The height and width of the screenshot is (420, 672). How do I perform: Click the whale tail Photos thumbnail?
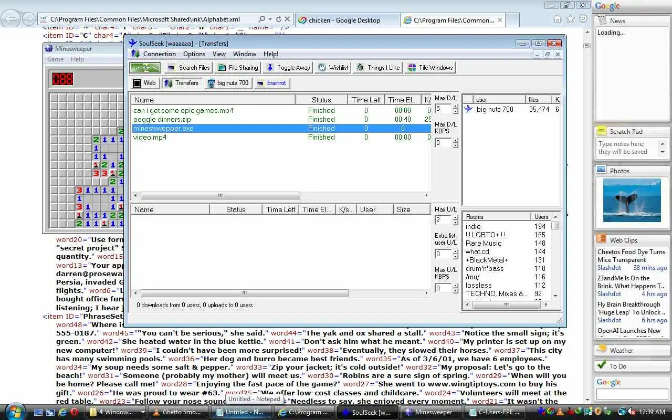632,200
